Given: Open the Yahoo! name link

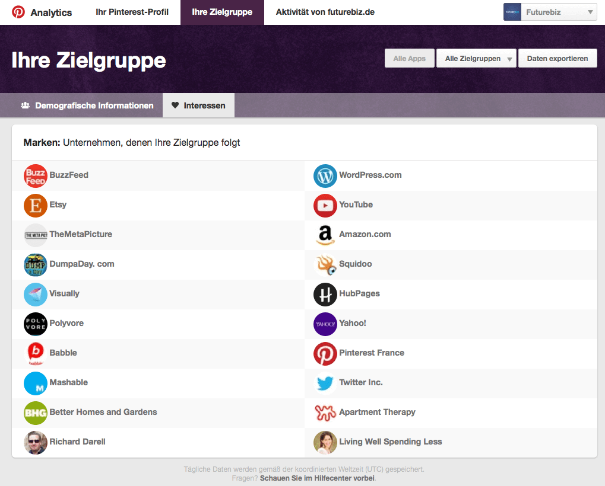Looking at the screenshot, I should [x=353, y=324].
